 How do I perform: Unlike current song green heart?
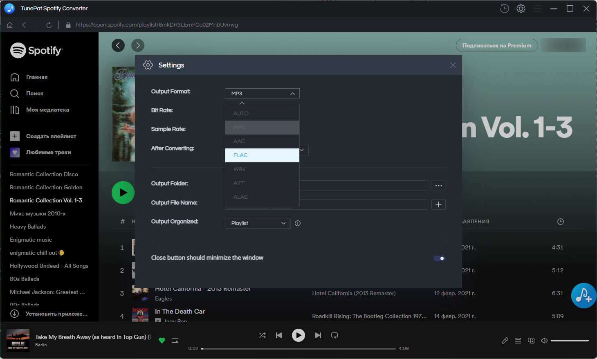pyautogui.click(x=162, y=340)
